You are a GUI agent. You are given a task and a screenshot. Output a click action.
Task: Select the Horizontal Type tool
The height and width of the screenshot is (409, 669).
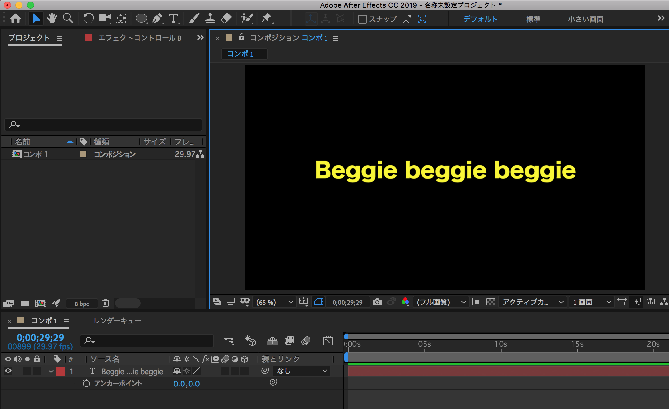pyautogui.click(x=174, y=18)
